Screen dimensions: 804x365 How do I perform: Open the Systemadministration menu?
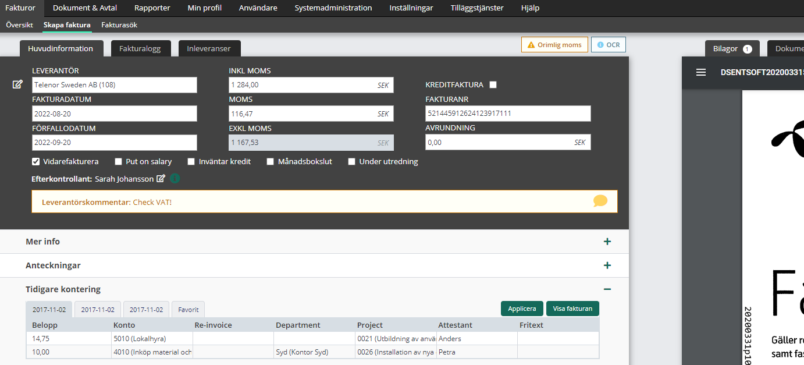click(333, 8)
